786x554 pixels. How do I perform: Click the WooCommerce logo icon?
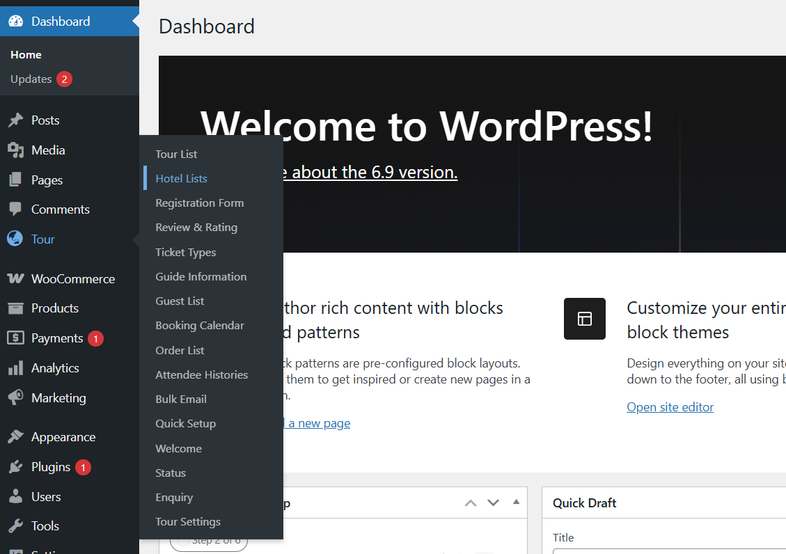[x=15, y=278]
